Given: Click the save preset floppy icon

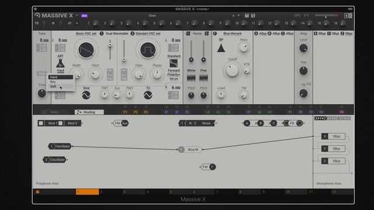Looking at the screenshot, I should pos(247,16).
